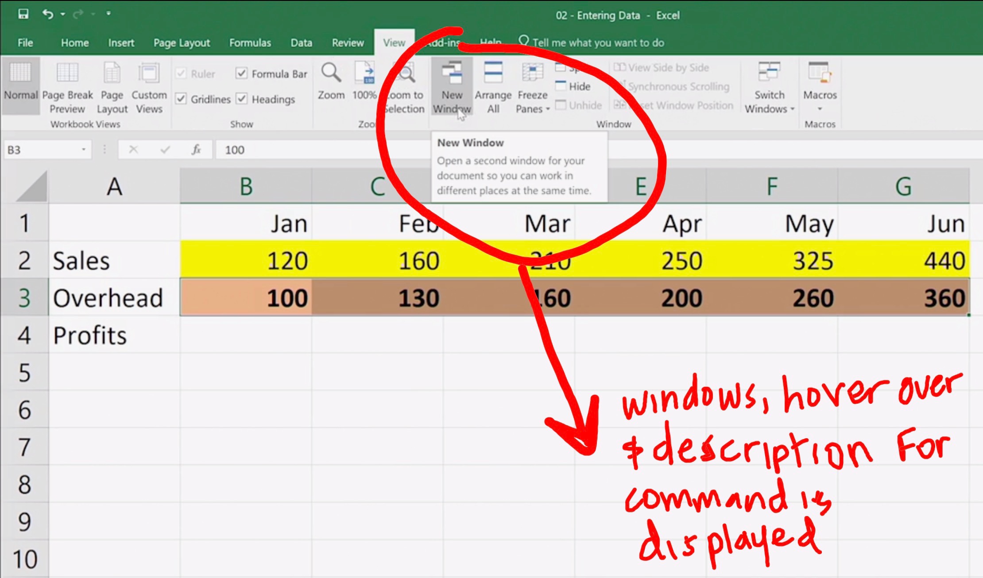The height and width of the screenshot is (578, 983).
Task: Open the File tab
Action: (25, 42)
